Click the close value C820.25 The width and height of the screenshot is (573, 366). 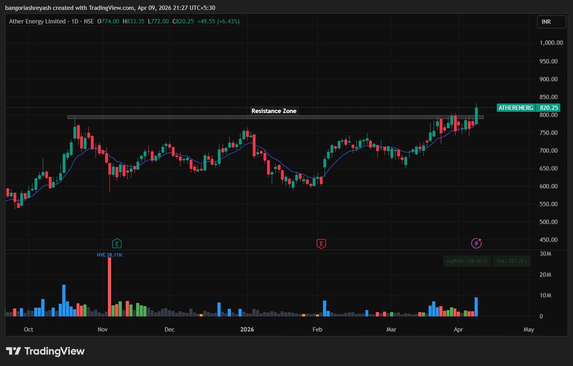pos(183,21)
